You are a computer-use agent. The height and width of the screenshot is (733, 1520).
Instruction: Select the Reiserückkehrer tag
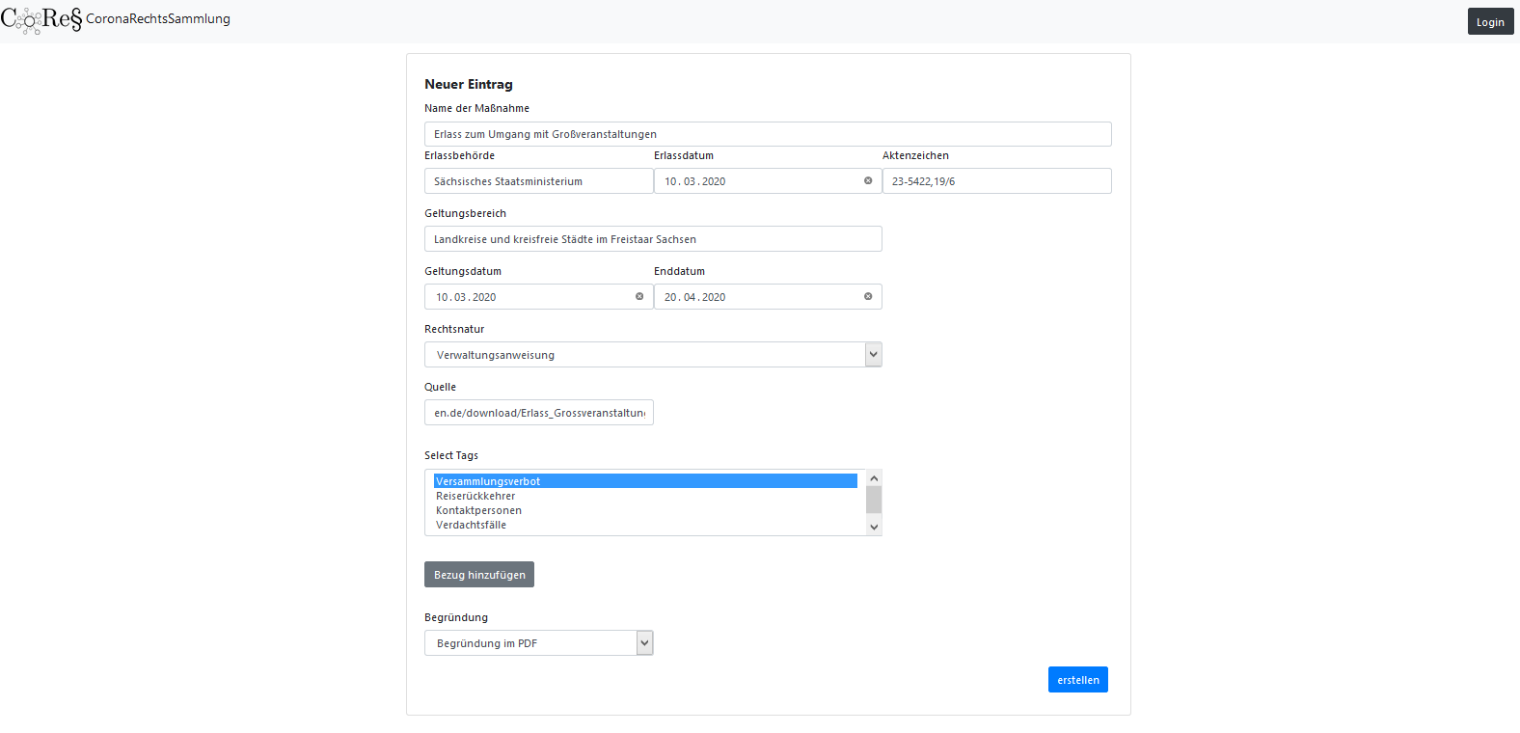(475, 497)
